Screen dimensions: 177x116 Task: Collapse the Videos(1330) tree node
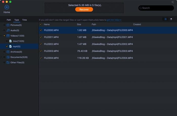[1, 36]
